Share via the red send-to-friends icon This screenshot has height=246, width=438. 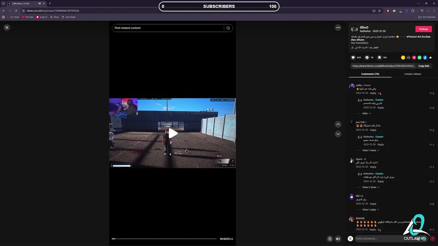click(x=414, y=57)
